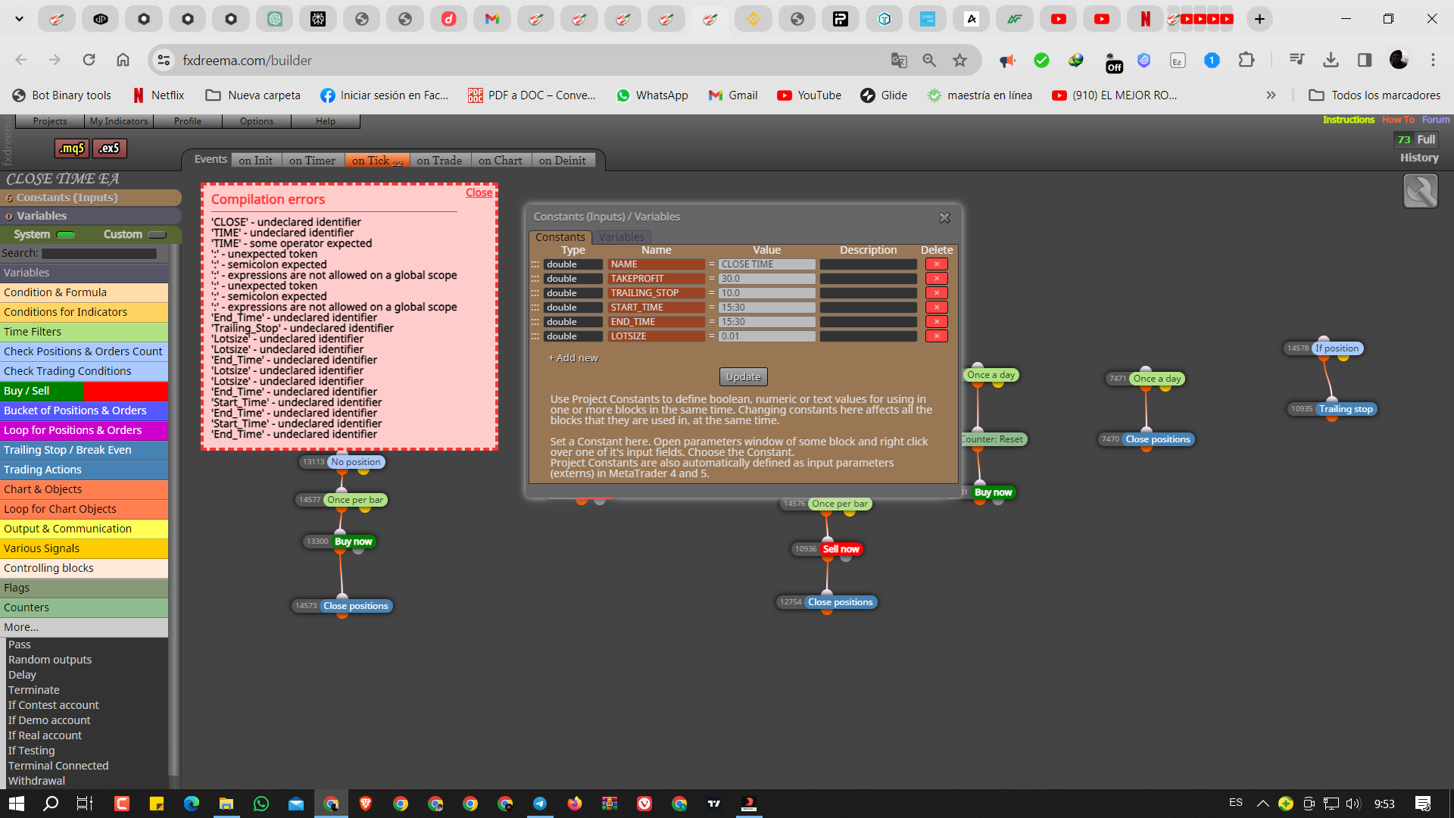Image resolution: width=1454 pixels, height=818 pixels.
Task: Open the History panel
Action: pyautogui.click(x=1419, y=158)
